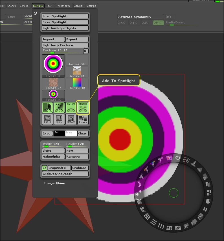Click the Invers texture icon button
The image size is (224, 241).
click(83, 119)
